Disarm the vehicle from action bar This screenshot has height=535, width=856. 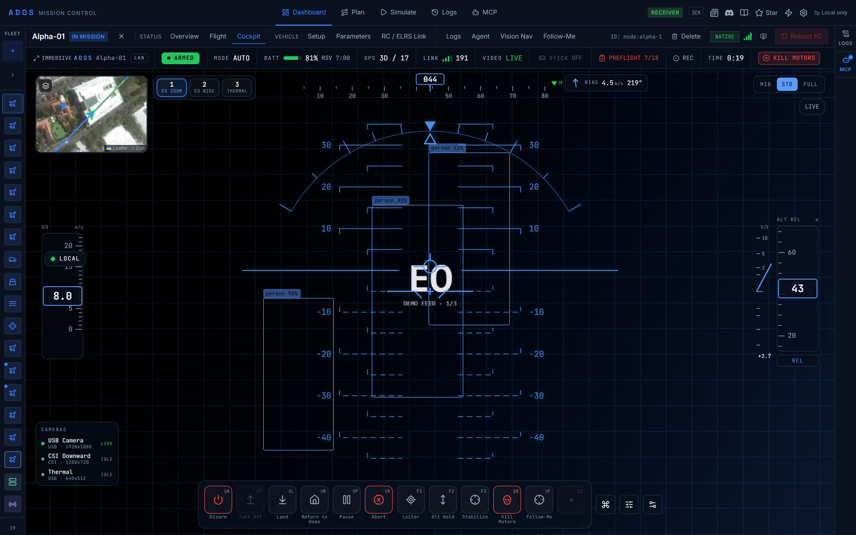218,500
